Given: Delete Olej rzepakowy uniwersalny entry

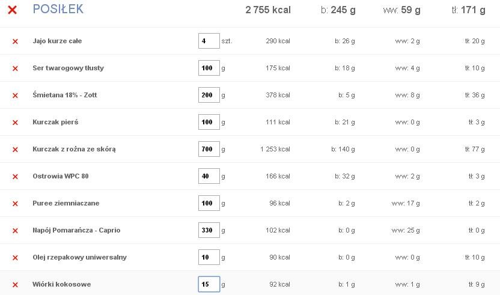Looking at the screenshot, I should [15, 258].
